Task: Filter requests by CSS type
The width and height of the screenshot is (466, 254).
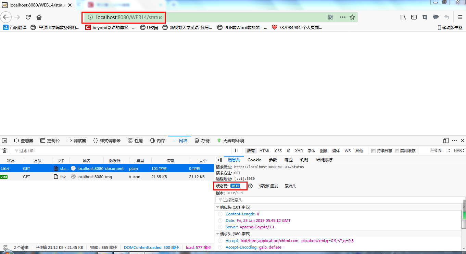Action: pos(278,151)
